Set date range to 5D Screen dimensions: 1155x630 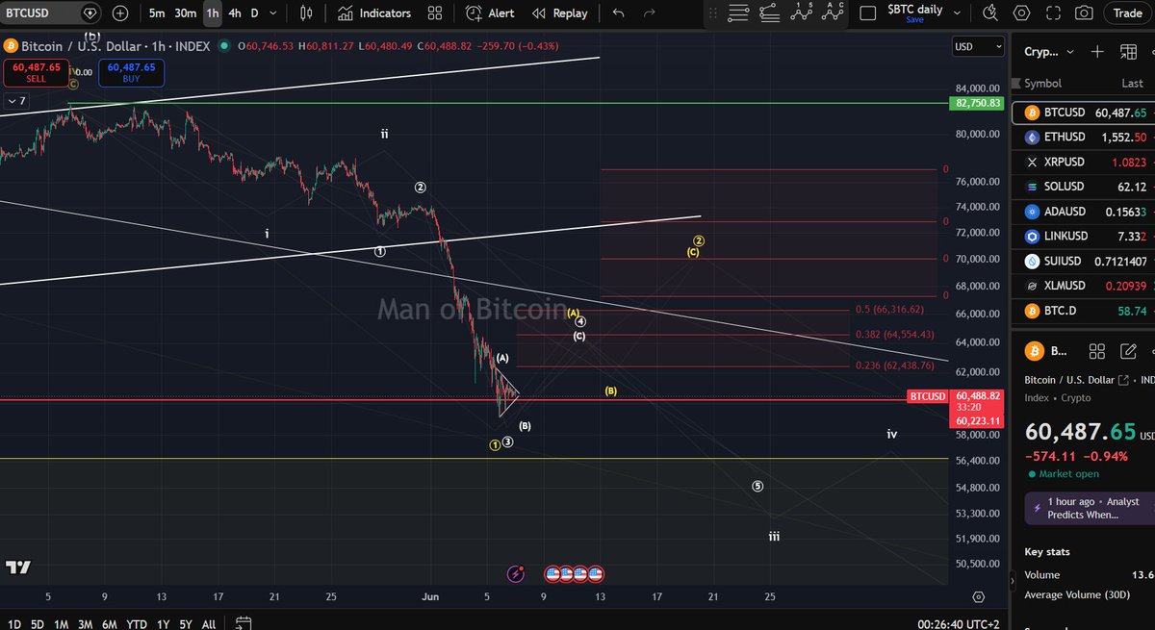pyautogui.click(x=38, y=624)
